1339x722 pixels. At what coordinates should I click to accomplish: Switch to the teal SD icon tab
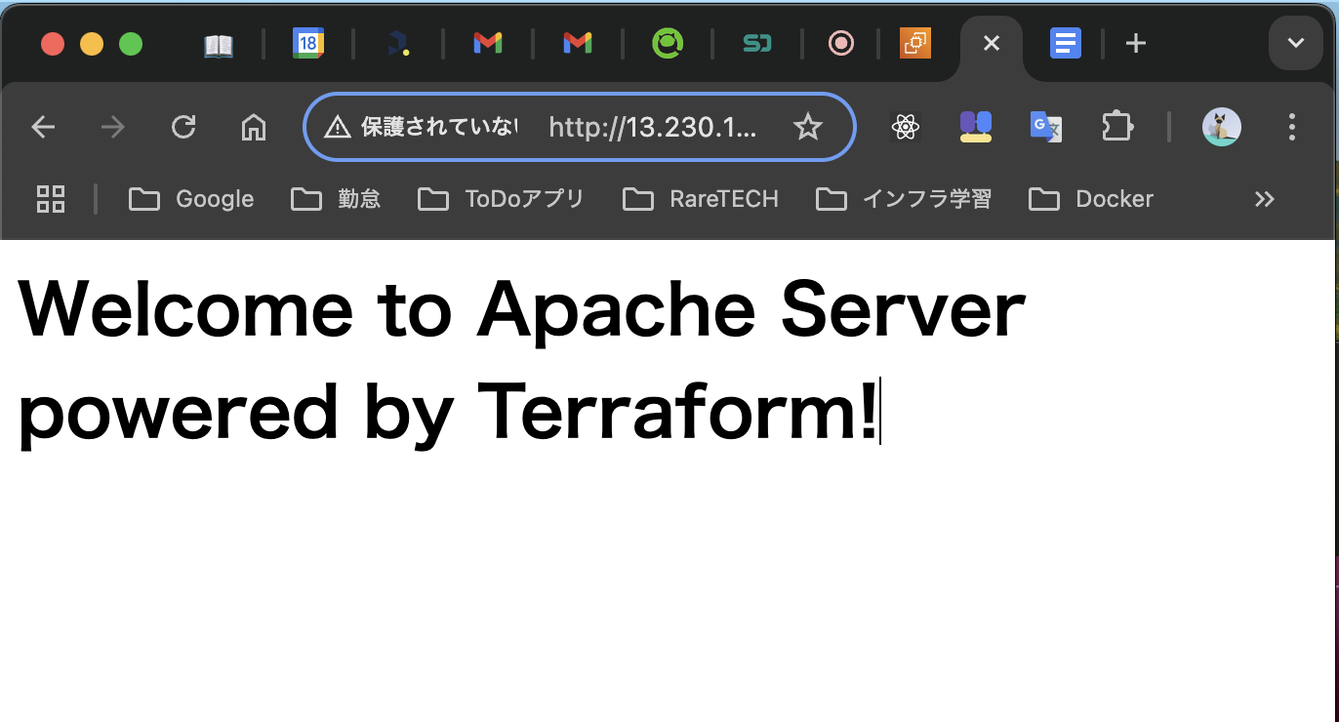757,43
